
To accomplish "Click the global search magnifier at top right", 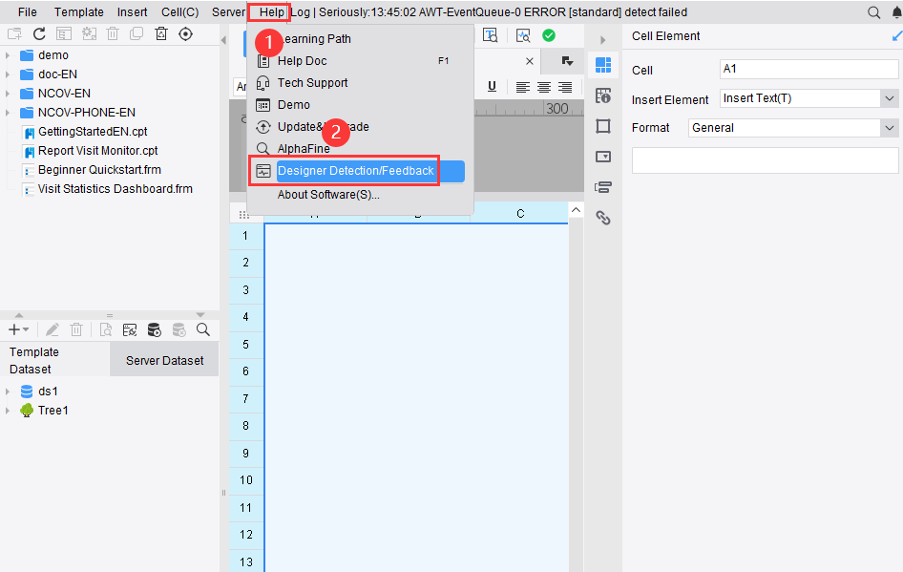I will click(873, 12).
